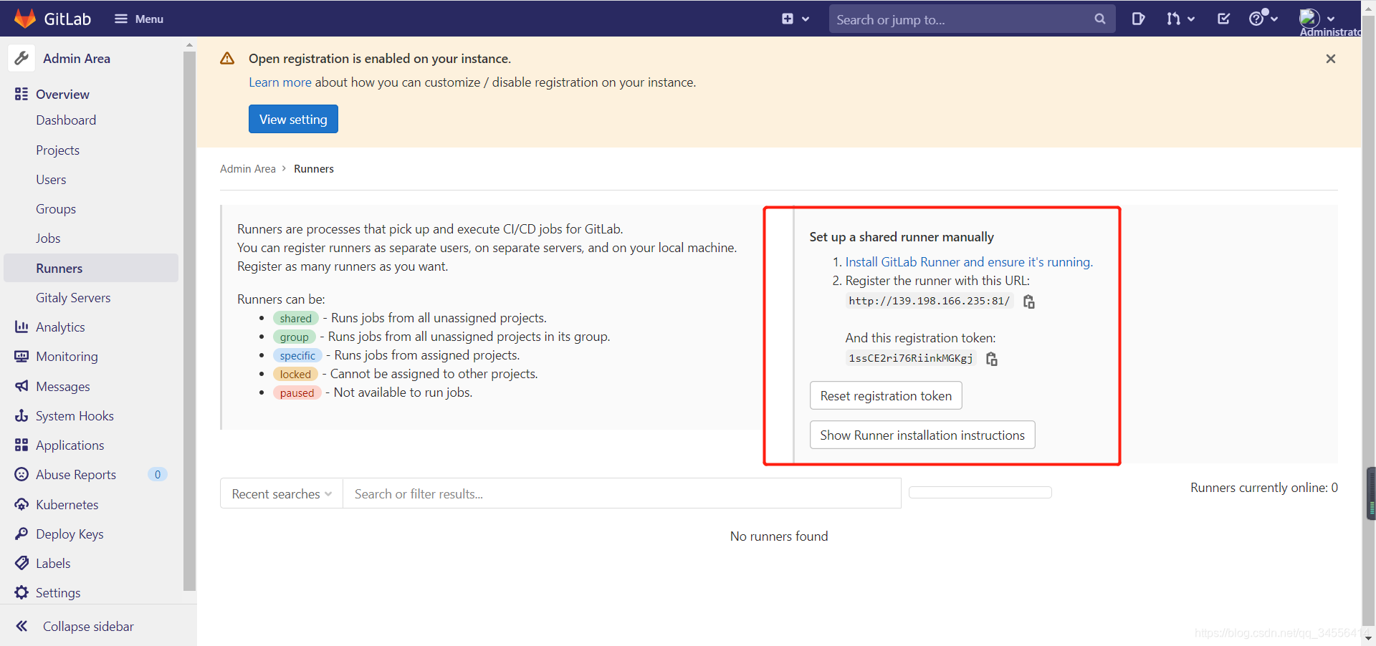Dismiss the open registration warning banner
Image resolution: width=1376 pixels, height=646 pixels.
1331,59
